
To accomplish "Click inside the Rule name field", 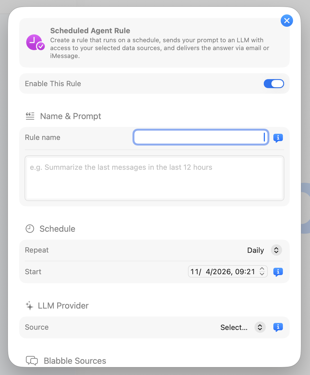I will (x=200, y=137).
